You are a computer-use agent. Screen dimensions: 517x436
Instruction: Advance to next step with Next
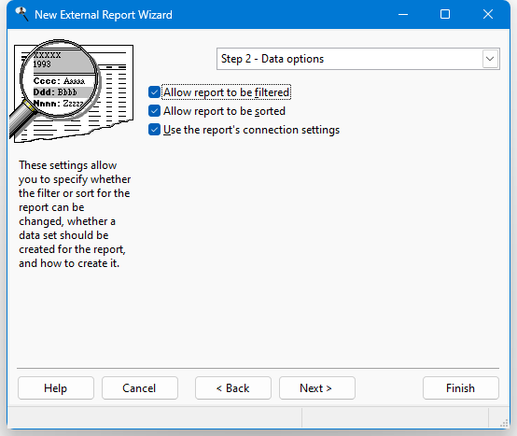pos(317,388)
